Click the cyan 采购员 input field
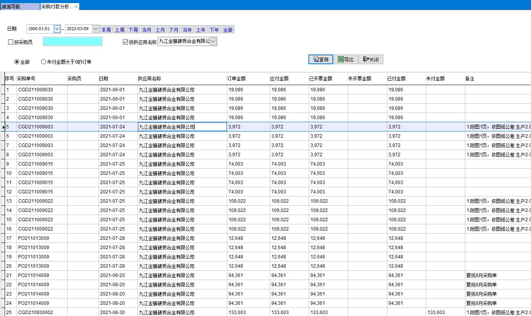 (73, 42)
